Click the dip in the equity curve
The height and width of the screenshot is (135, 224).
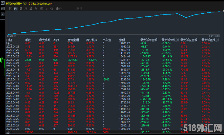186,18
